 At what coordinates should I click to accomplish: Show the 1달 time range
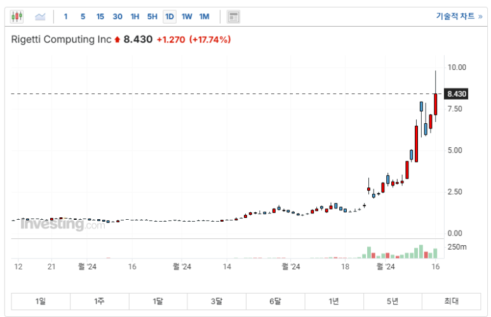(x=158, y=301)
